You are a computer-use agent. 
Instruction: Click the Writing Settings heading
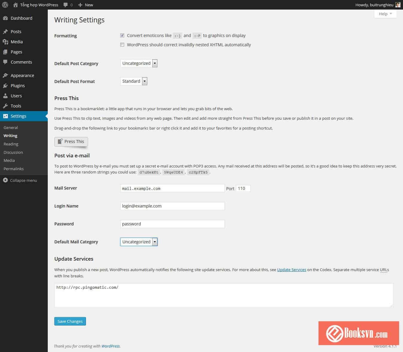click(79, 20)
